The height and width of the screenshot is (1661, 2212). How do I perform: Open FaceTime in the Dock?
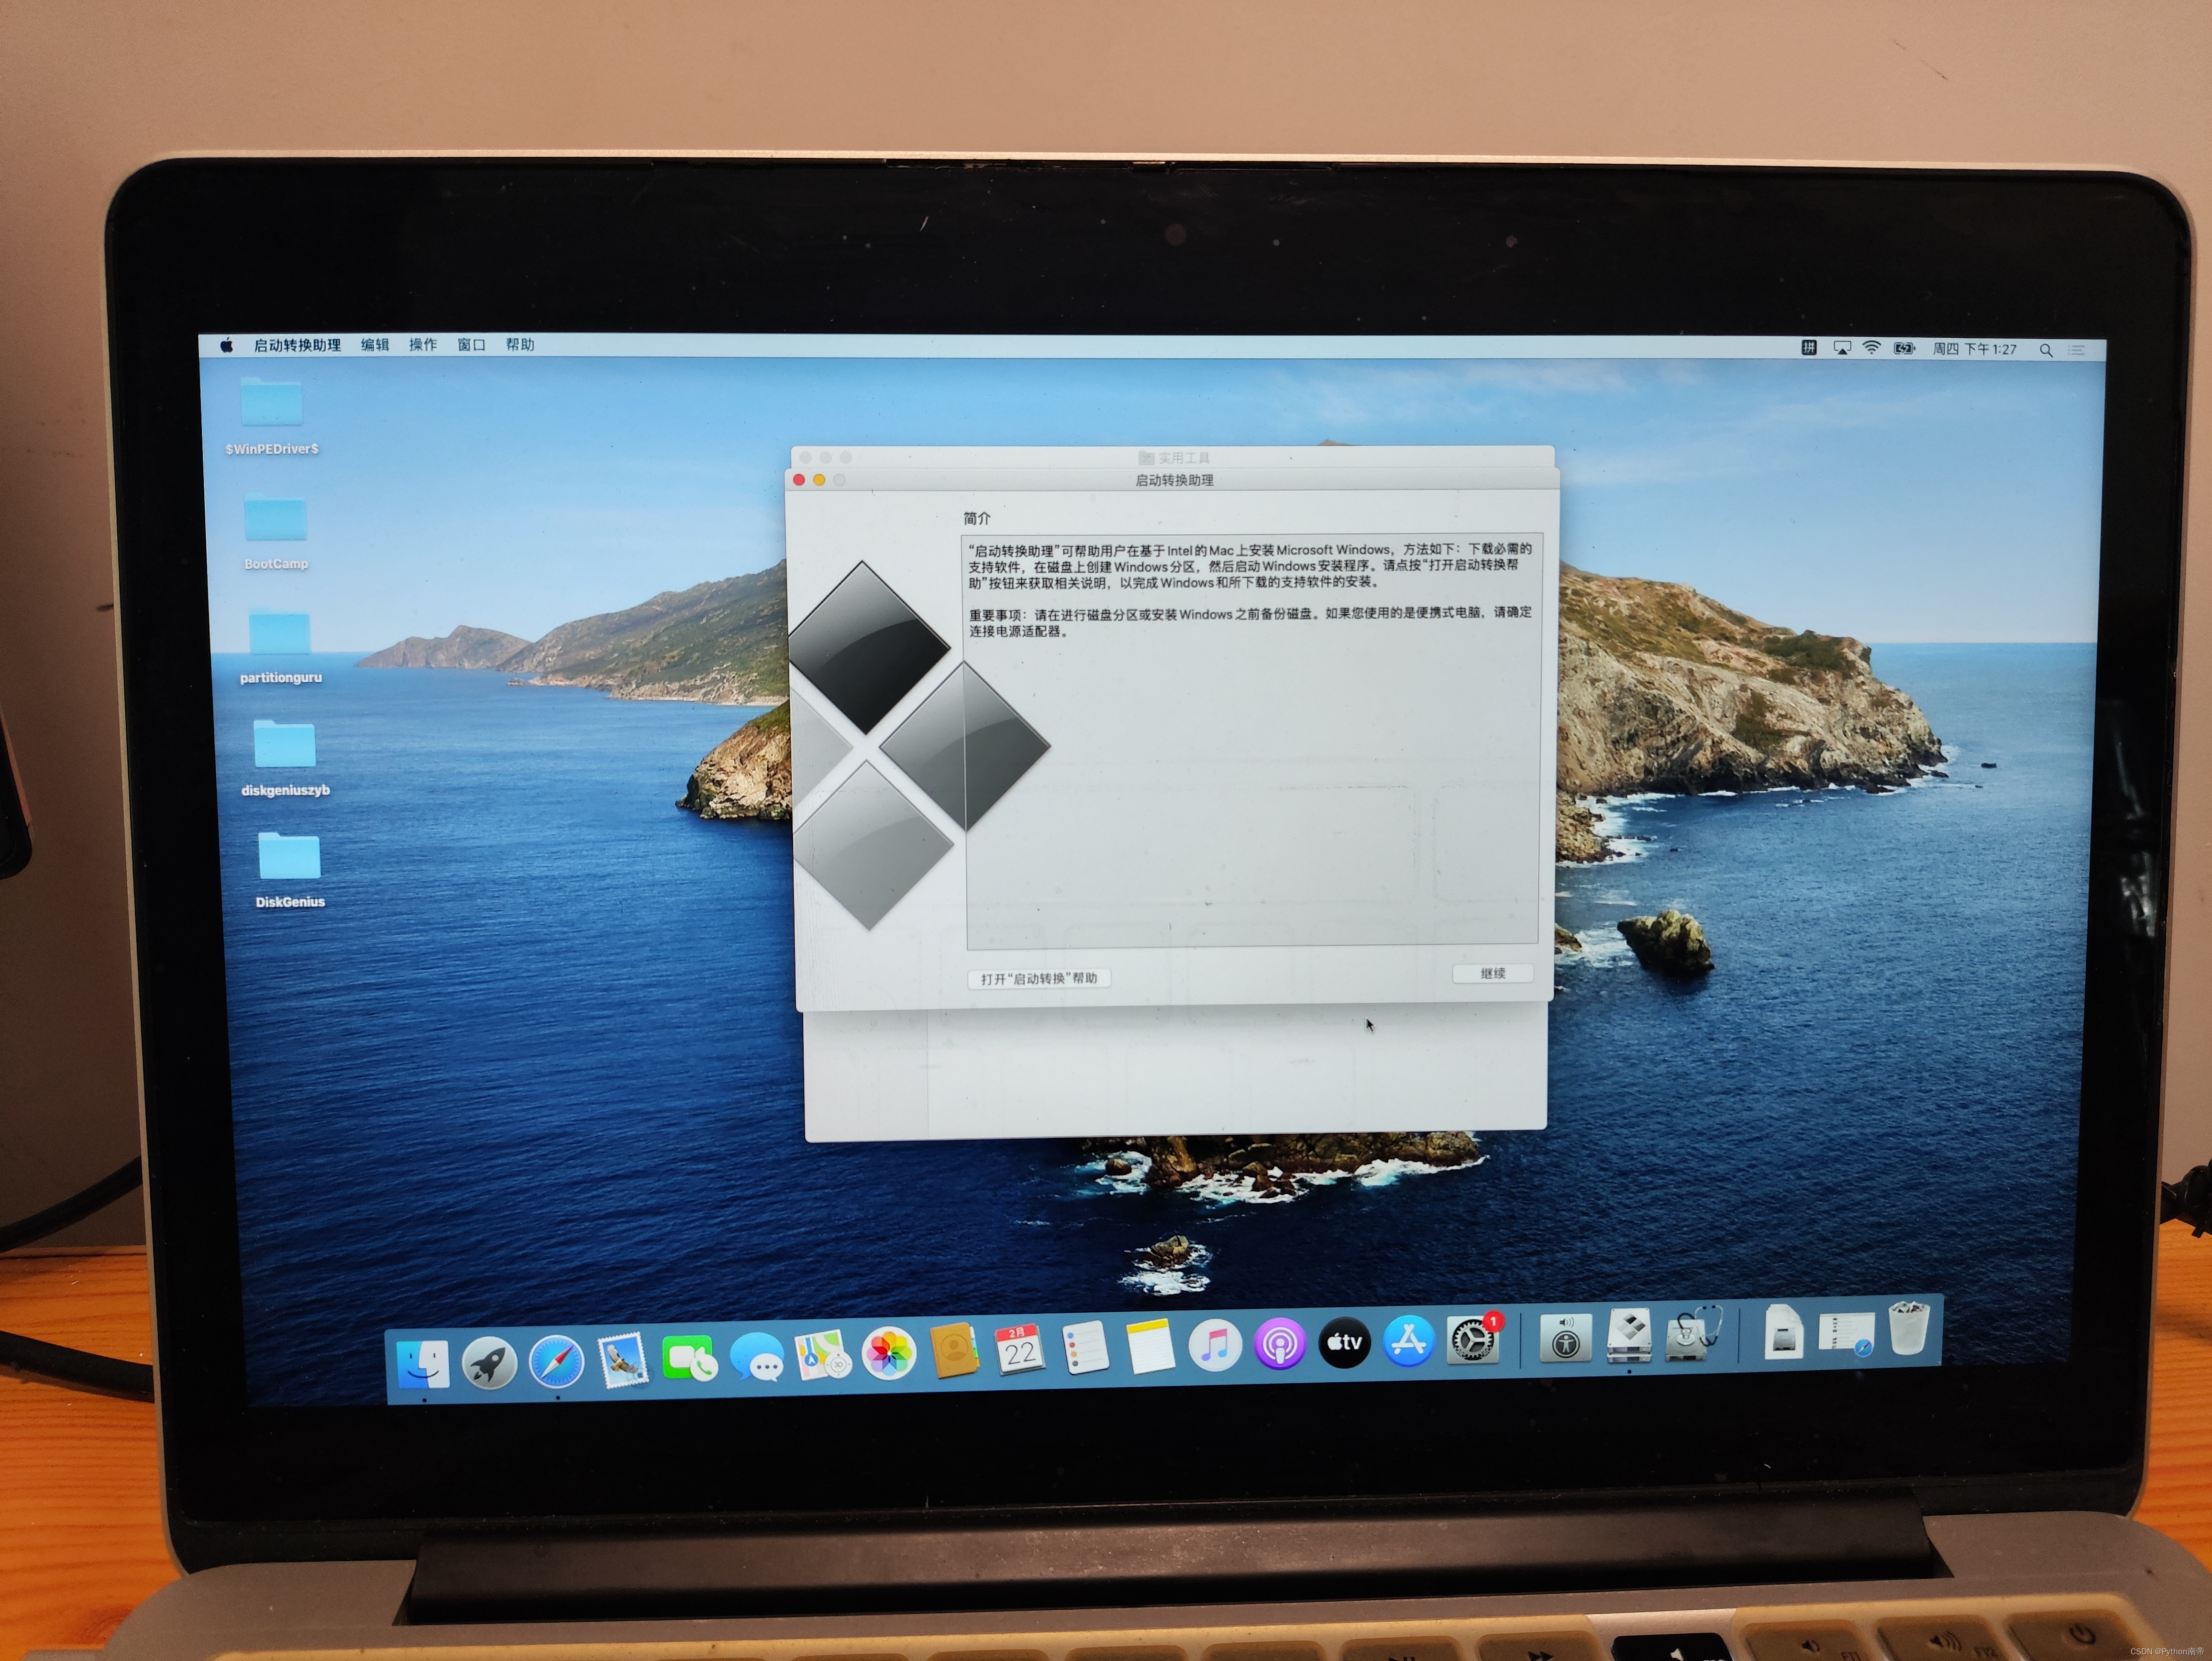[689, 1359]
